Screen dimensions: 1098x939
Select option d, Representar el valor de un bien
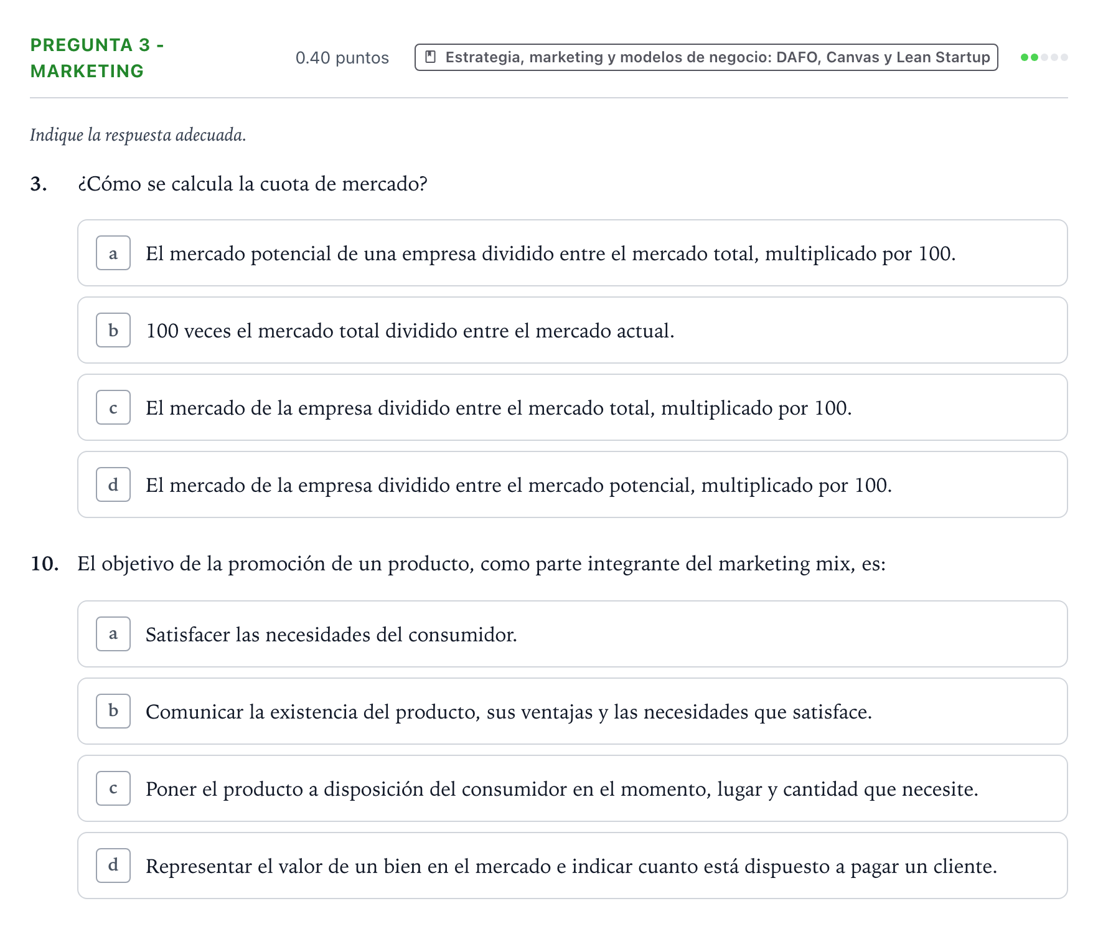(x=572, y=866)
